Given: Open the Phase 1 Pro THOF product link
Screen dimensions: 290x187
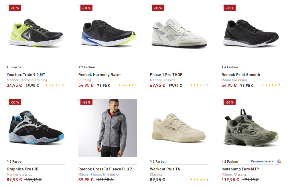Looking at the screenshot, I should click(166, 75).
